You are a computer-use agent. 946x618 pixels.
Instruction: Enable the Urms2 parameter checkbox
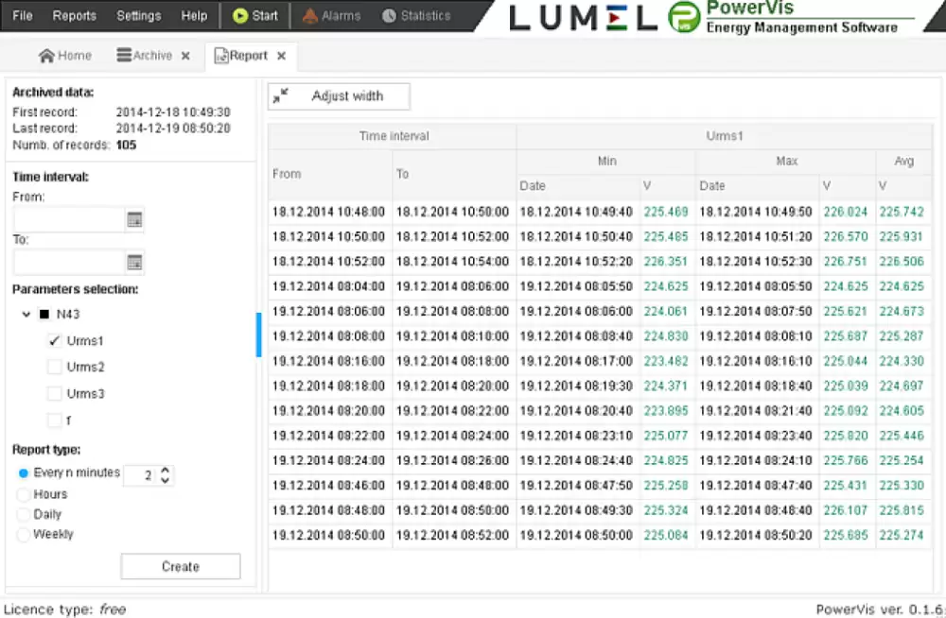[x=55, y=368]
